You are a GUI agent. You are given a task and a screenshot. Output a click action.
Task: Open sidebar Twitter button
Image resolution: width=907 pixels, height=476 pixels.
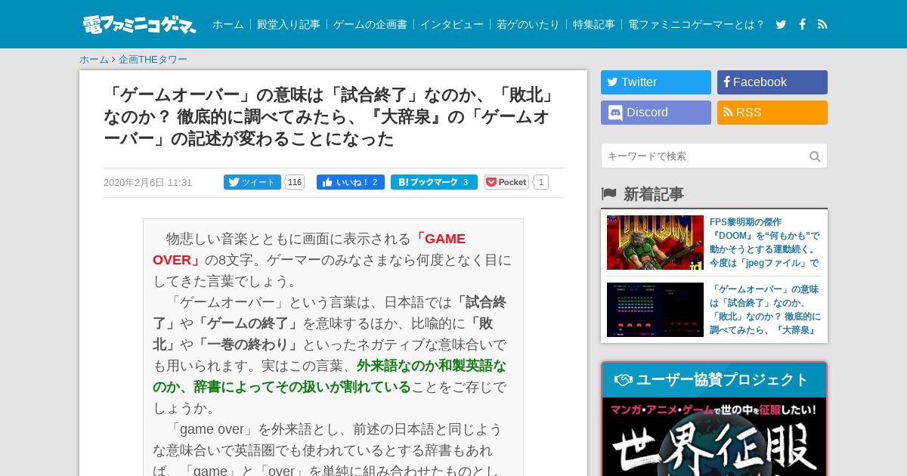(x=656, y=82)
